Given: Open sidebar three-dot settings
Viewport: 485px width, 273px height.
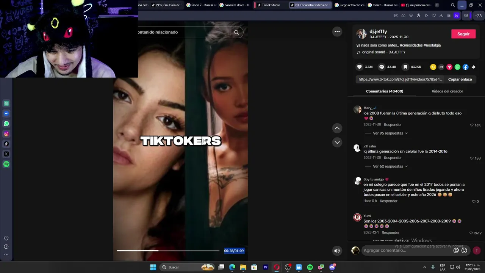Looking at the screenshot, I should (x=6, y=255).
